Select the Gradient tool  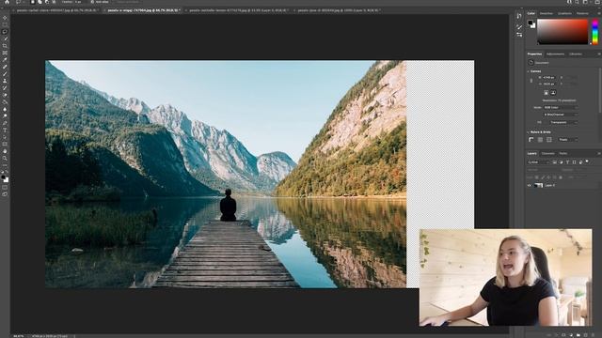[5, 102]
